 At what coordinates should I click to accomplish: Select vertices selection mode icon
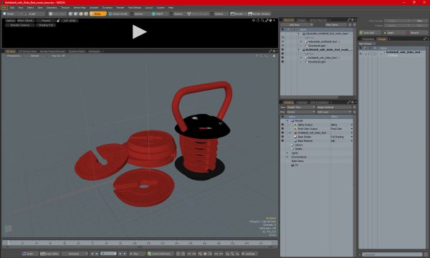click(70, 14)
